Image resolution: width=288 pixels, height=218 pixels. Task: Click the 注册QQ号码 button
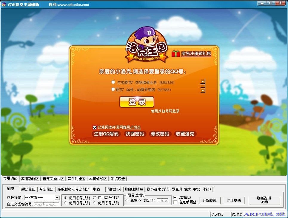106,134
